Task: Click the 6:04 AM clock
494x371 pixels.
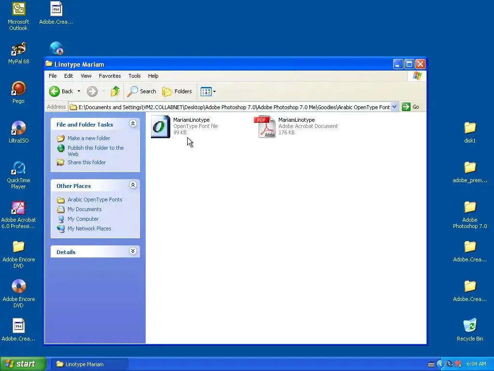Action: [x=476, y=364]
